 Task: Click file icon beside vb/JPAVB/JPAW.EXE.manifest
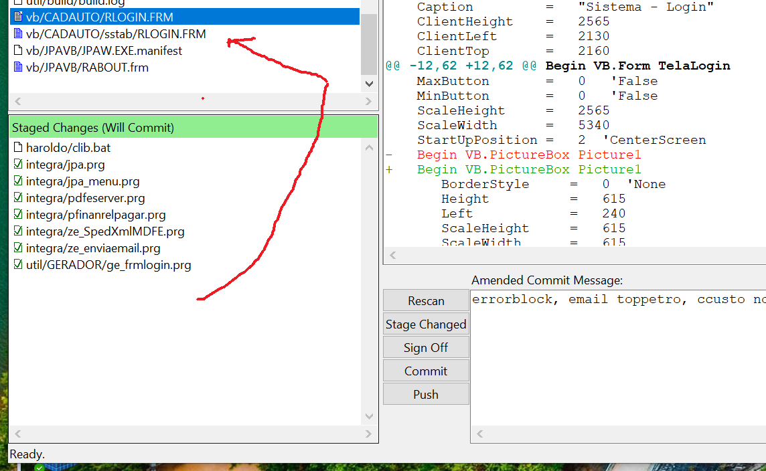pos(18,50)
